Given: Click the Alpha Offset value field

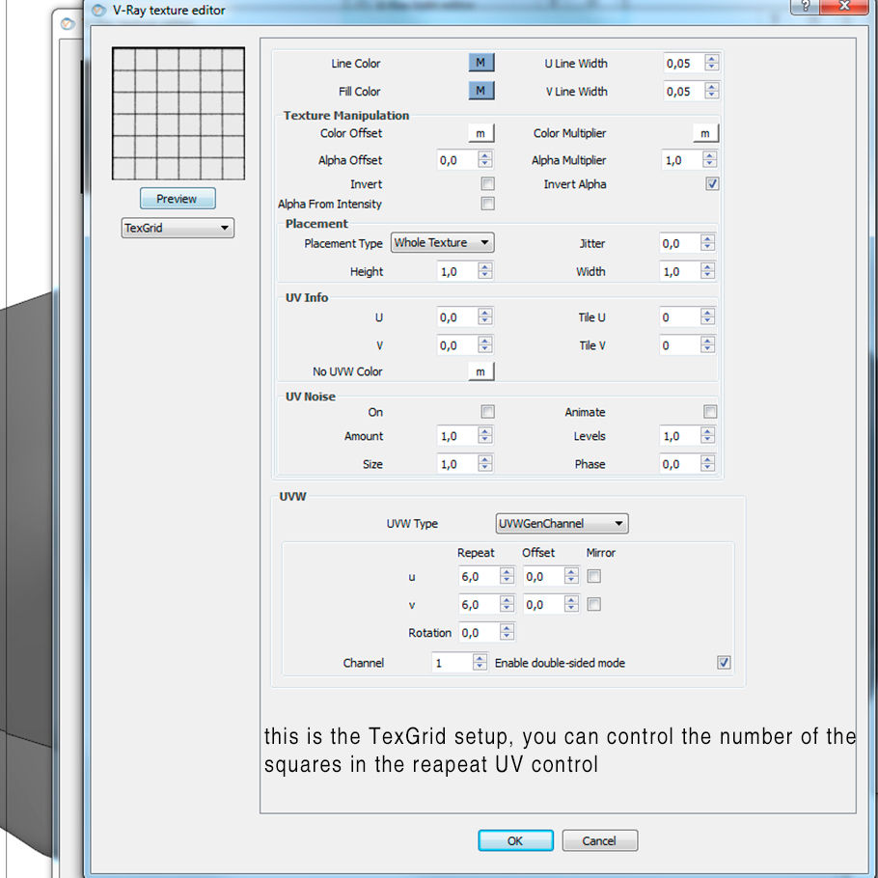Looking at the screenshot, I should click(x=457, y=160).
